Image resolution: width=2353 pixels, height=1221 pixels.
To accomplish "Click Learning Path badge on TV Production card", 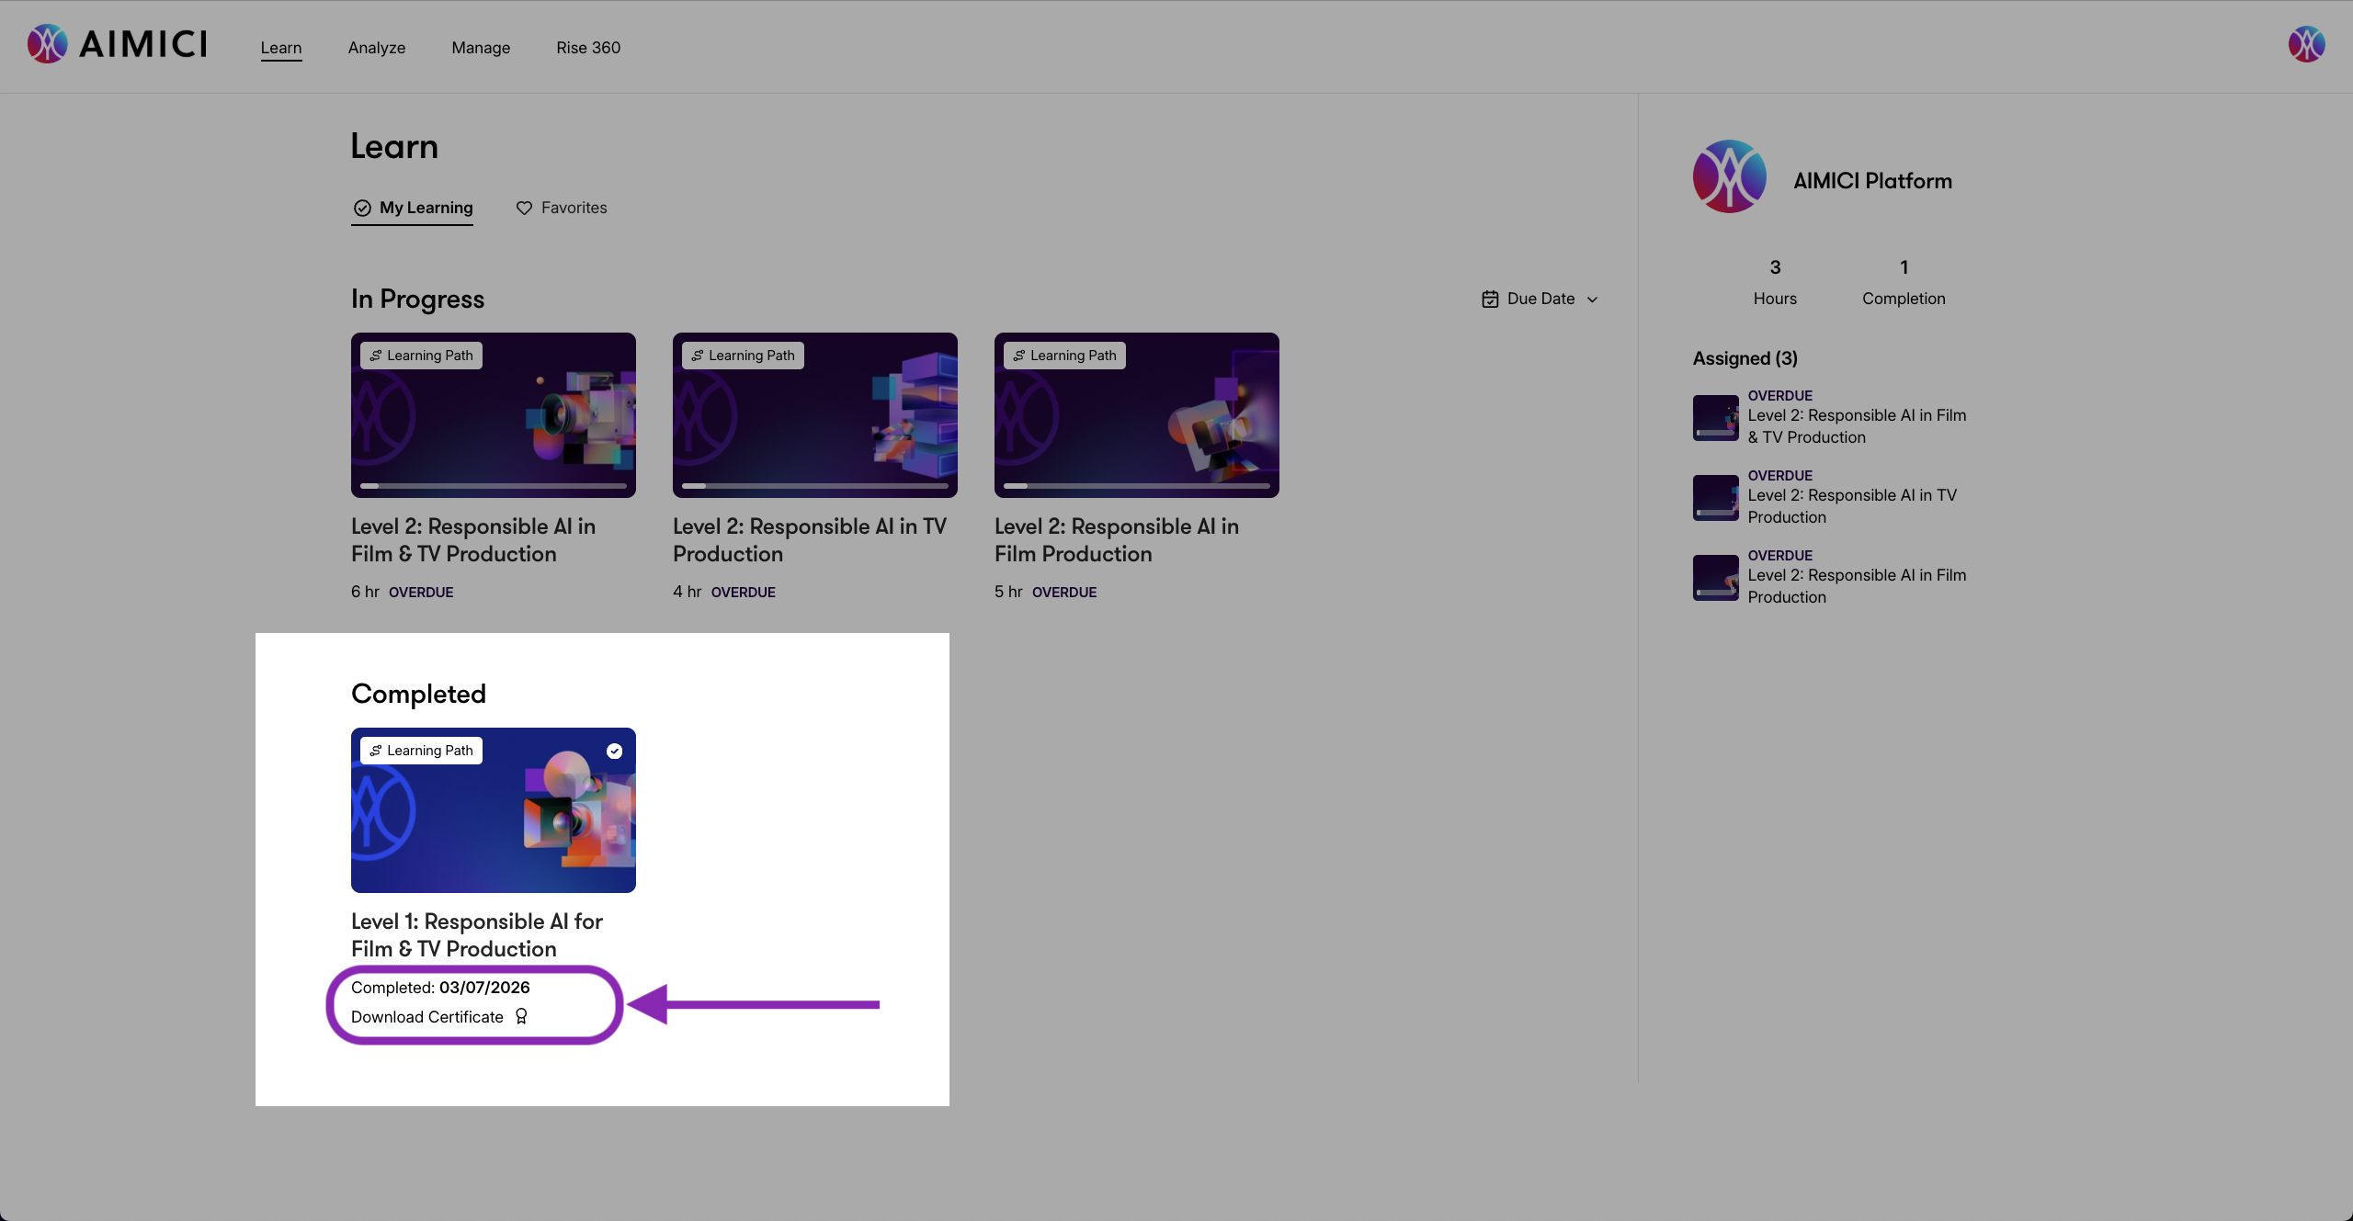I will [x=743, y=356].
